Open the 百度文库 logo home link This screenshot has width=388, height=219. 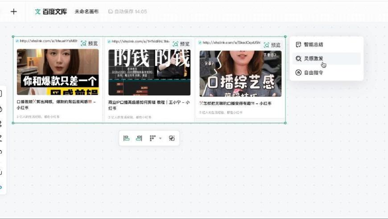[51, 12]
